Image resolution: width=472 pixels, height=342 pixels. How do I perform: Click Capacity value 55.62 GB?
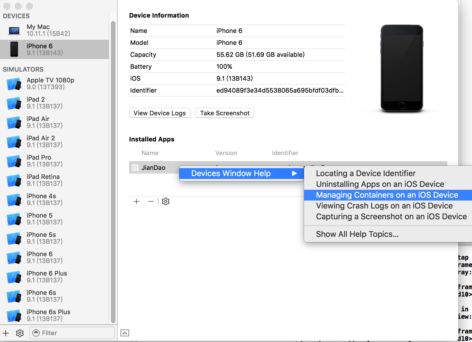coord(260,55)
